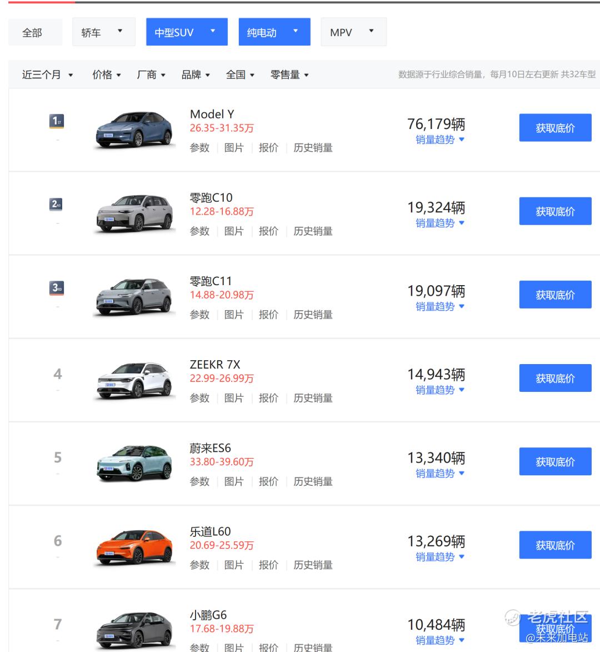View 参数 for ZEEKR 7X
600x652 pixels.
coord(199,399)
